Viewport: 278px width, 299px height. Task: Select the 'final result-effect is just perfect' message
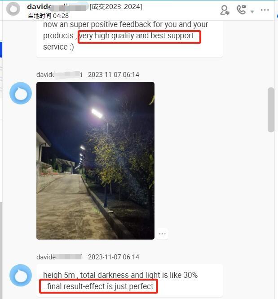[98, 286]
